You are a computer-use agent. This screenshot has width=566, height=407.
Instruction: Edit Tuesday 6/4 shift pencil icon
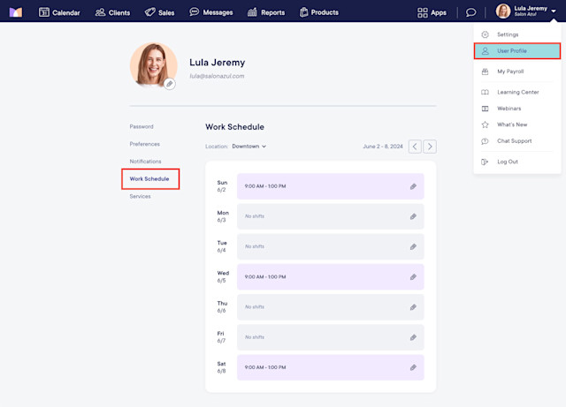(413, 246)
